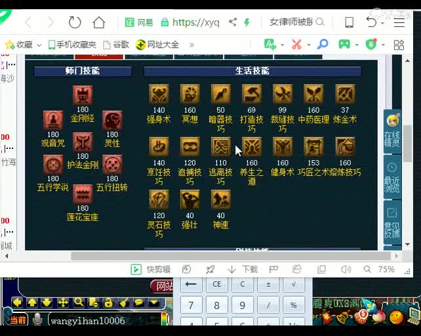Viewport: 421px width, 336px height.
Task: Click the 熔炼技巧 life skill icon
Action: coord(345,147)
